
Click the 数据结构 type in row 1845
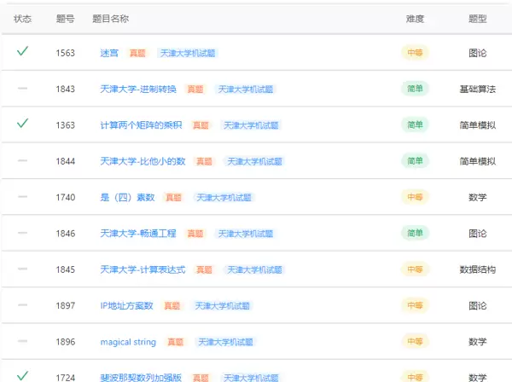tap(478, 269)
